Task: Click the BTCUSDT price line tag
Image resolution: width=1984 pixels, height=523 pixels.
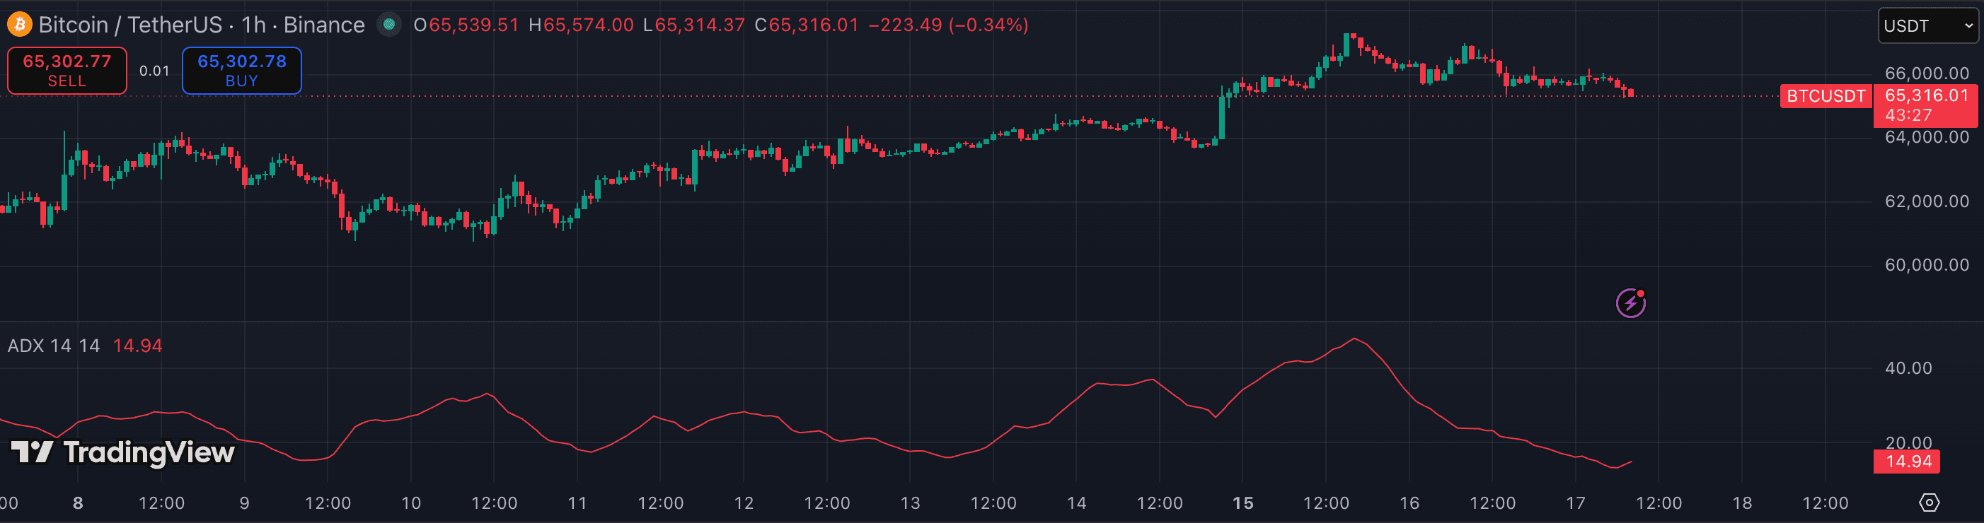Action: pos(1826,96)
